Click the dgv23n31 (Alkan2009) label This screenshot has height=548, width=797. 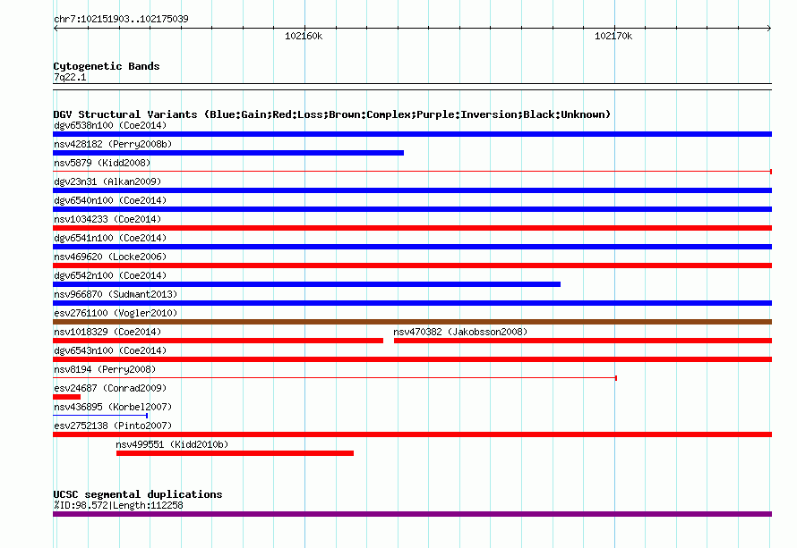[107, 181]
